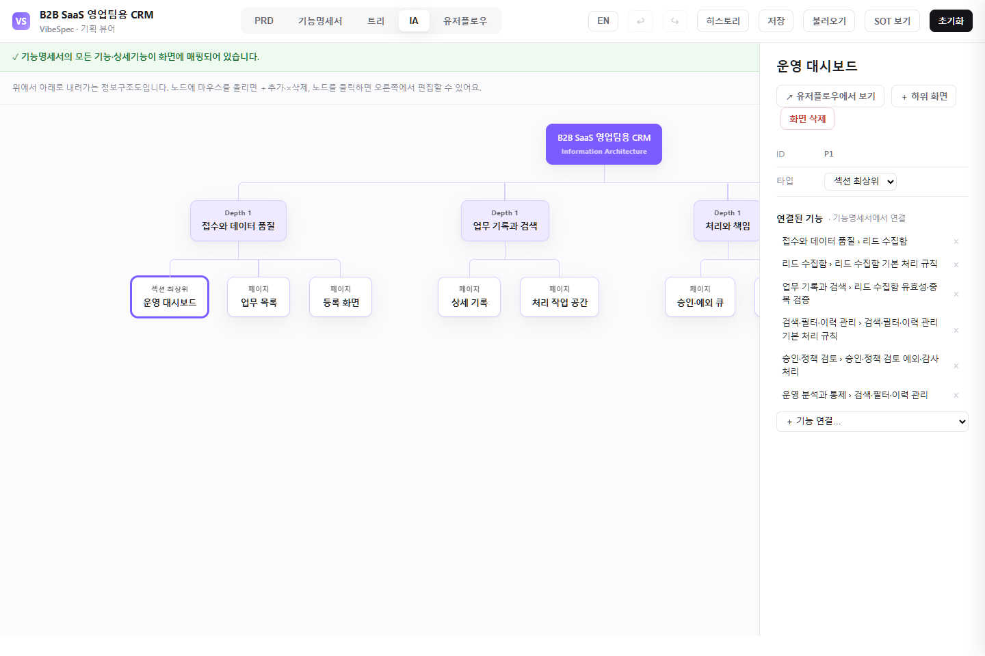Screen dimensions: 985x656
Task: Click '운영 분석과 통계 › 검색·필터·이력 관리' text
Action: pyautogui.click(x=855, y=395)
